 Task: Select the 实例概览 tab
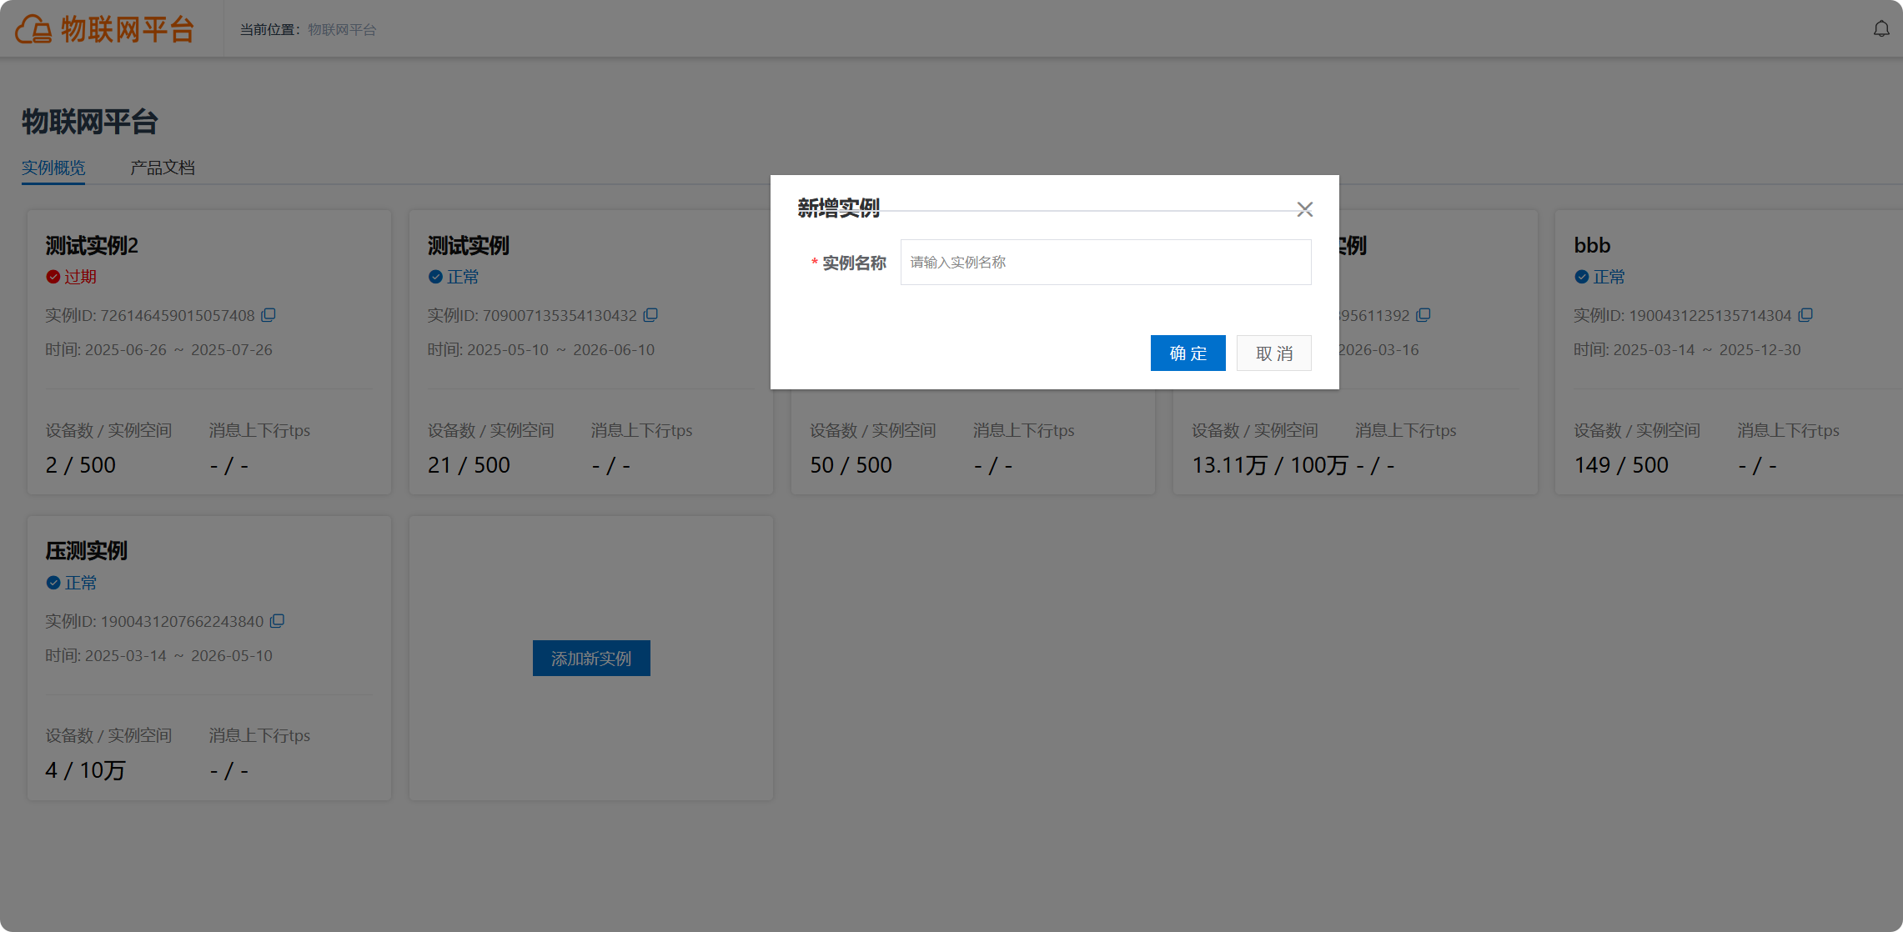53,168
